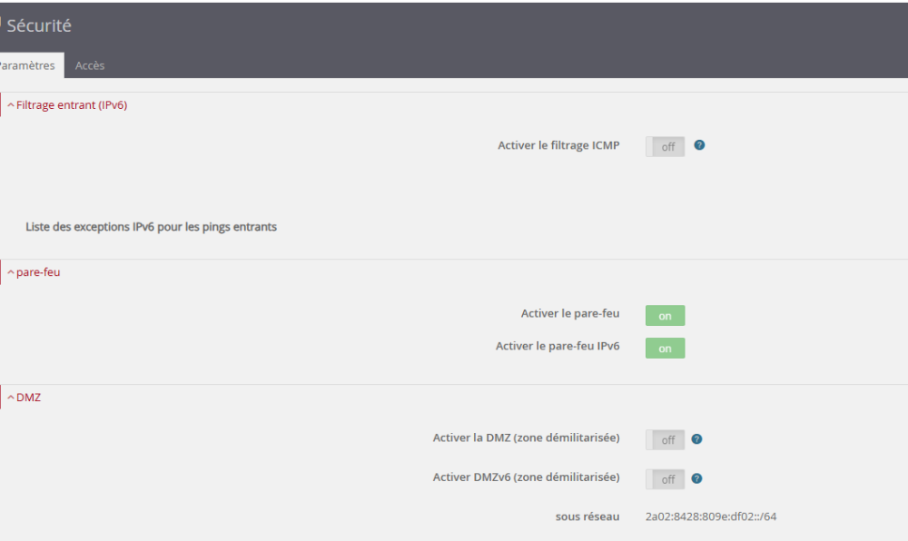Click the 'sous réseau' label
Screen dimensions: 908x541
[x=587, y=517]
